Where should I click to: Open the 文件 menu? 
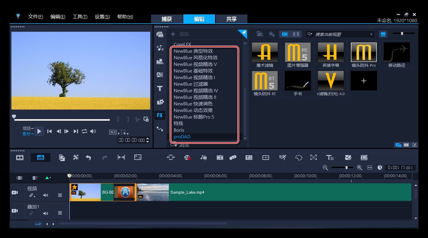[x=35, y=17]
